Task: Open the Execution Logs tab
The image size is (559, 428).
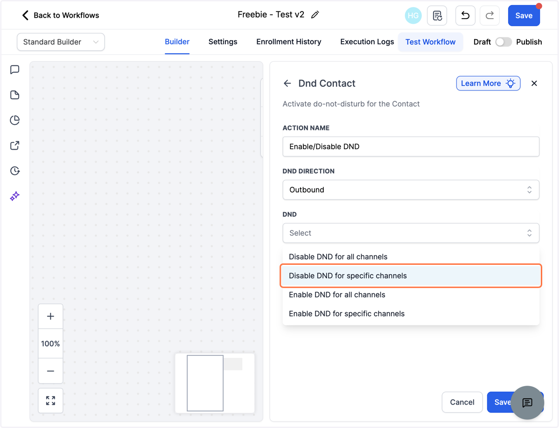Action: [x=367, y=42]
